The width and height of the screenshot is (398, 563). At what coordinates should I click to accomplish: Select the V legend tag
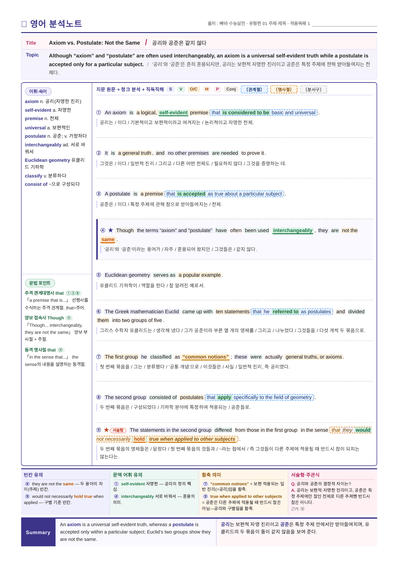pyautogui.click(x=181, y=89)
